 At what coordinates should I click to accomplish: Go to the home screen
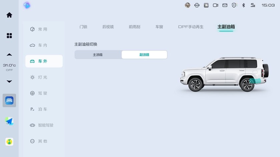[x=9, y=15]
